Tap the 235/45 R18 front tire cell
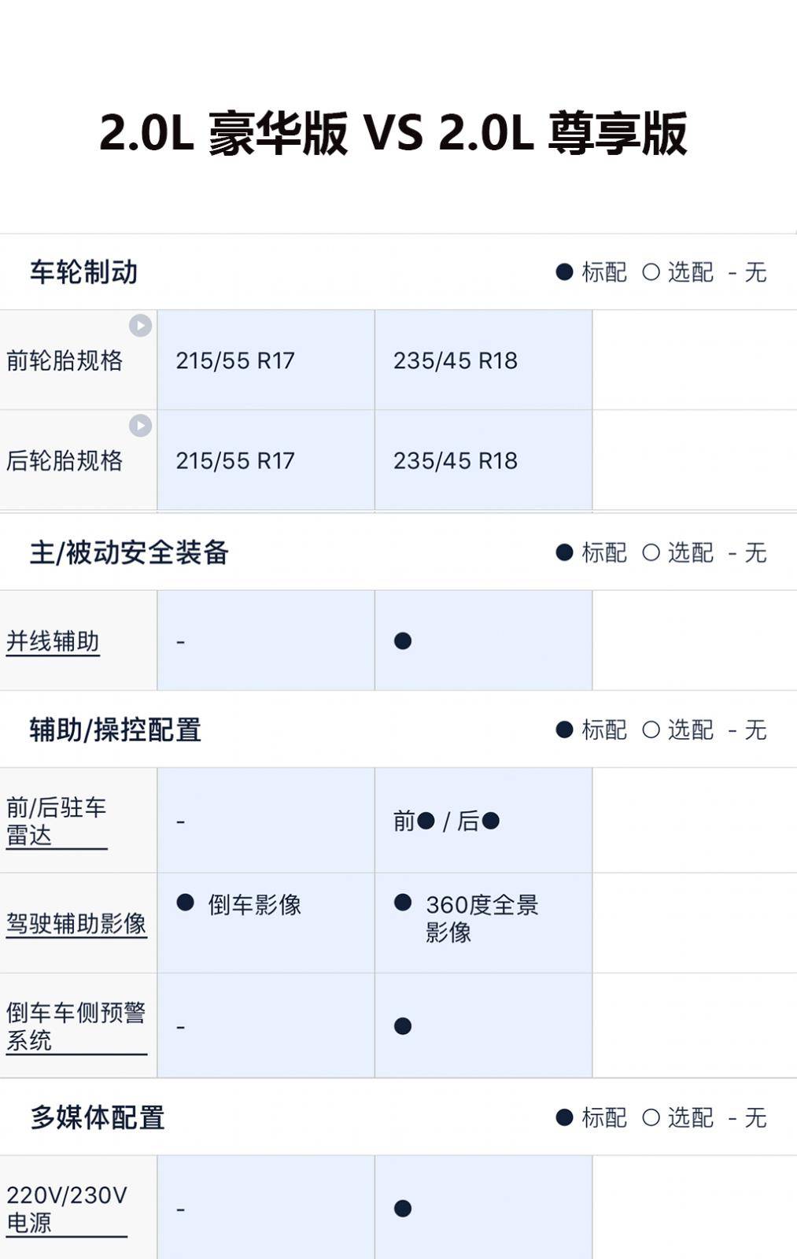 pos(483,360)
